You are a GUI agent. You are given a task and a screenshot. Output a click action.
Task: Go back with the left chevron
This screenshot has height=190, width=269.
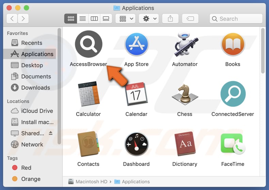[12, 18]
